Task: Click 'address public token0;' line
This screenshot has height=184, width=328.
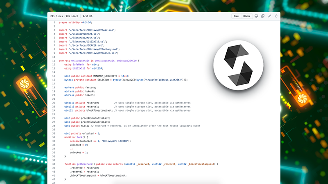Action: click(80, 91)
